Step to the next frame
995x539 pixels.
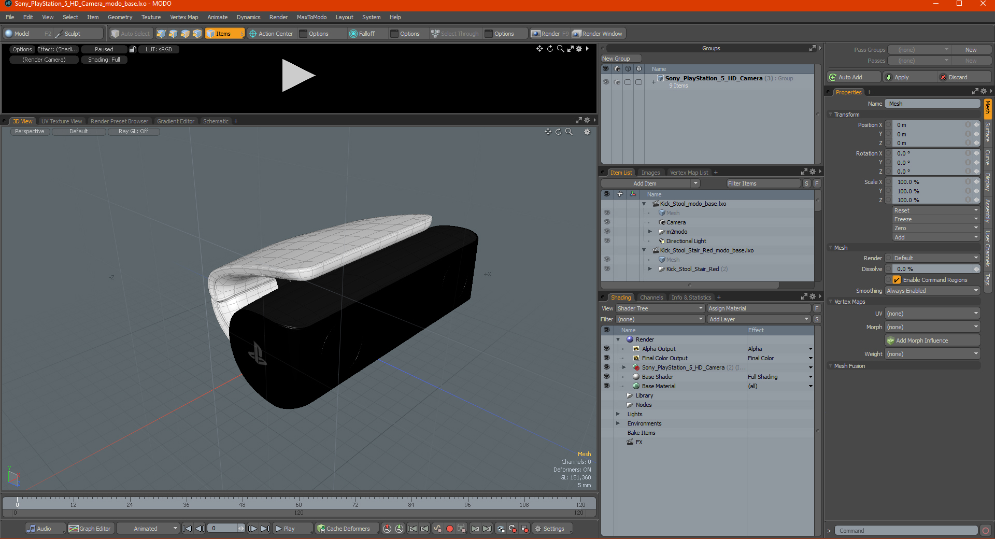pyautogui.click(x=252, y=529)
